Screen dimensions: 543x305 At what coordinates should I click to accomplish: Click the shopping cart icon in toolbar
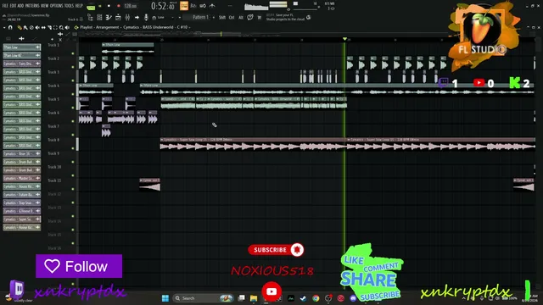pyautogui.click(x=259, y=17)
